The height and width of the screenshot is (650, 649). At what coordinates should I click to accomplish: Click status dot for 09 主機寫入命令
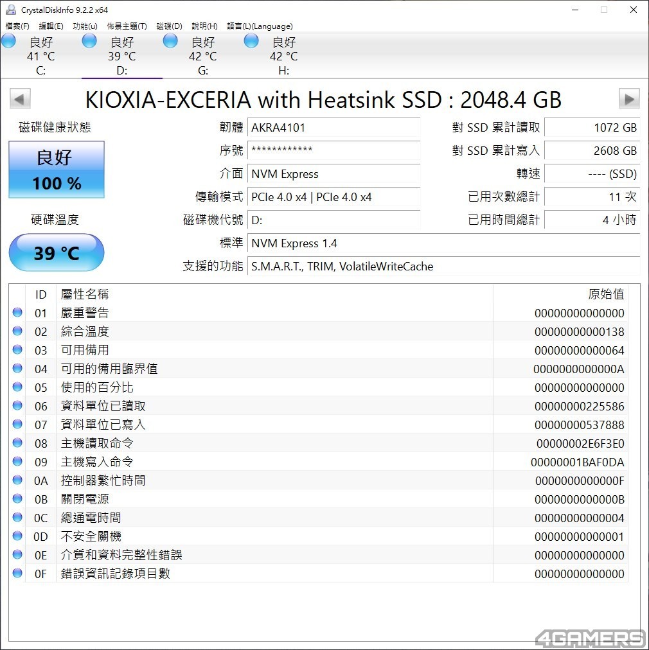pyautogui.click(x=17, y=461)
